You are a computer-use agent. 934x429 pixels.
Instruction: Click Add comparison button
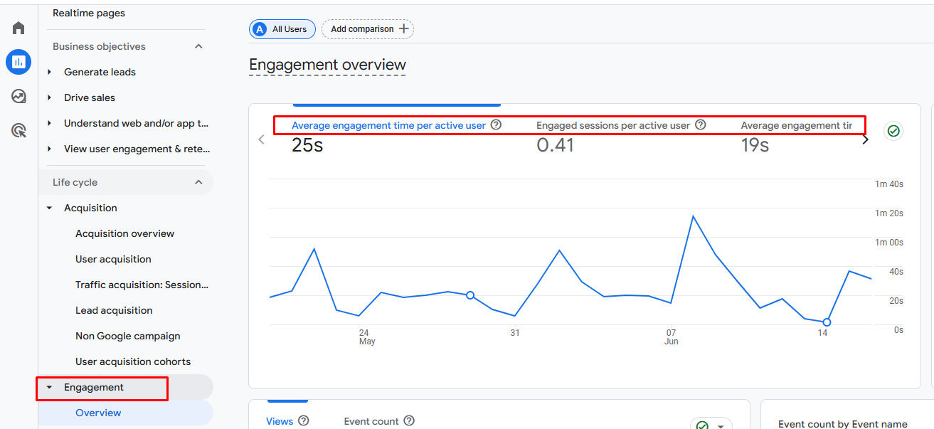(368, 29)
